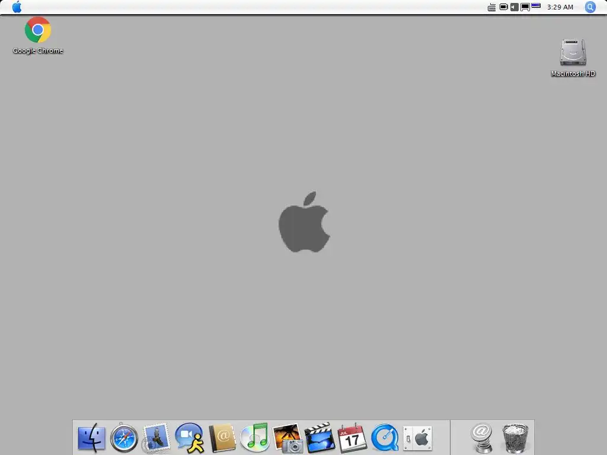Launch iTunes from the dock
Image resolution: width=607 pixels, height=455 pixels.
254,438
